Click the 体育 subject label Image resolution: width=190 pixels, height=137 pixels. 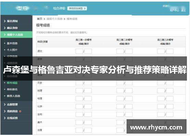click(x=40, y=130)
